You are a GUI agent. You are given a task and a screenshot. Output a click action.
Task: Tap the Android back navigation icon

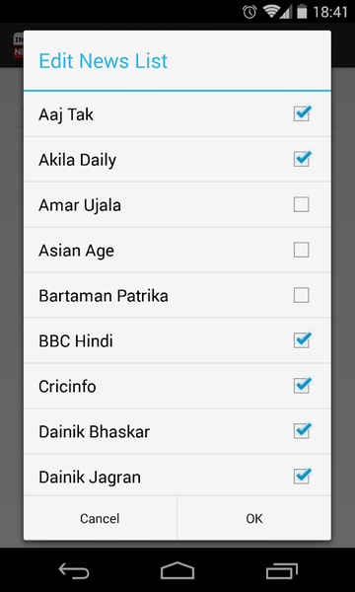(x=74, y=570)
